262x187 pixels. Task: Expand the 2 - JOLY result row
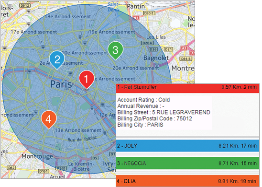187,146
